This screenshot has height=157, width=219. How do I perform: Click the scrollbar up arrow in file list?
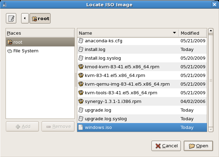[211, 30]
